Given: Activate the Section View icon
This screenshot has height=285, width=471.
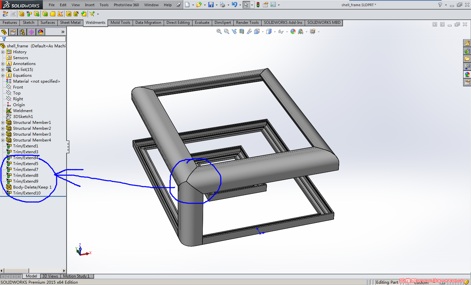Looking at the screenshot, I should click(242, 31).
